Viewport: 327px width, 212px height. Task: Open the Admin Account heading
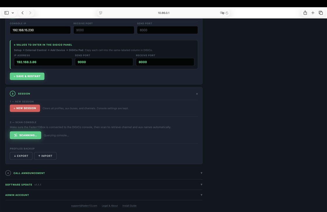(x=17, y=195)
